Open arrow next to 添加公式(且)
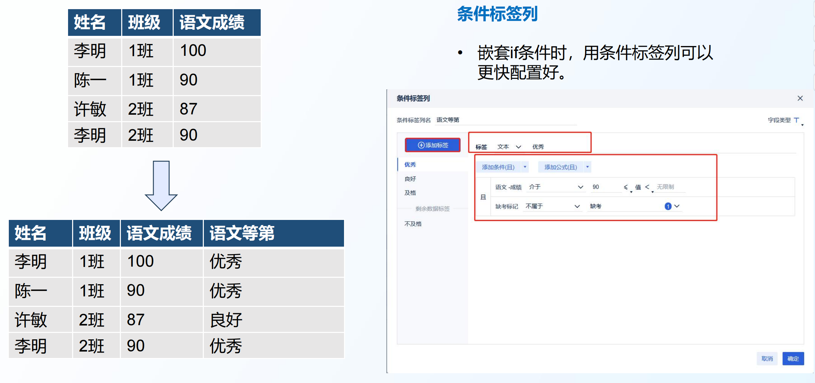 (587, 167)
